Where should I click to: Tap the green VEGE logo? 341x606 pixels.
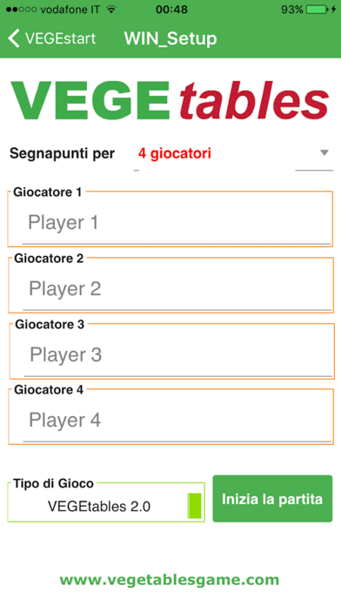(x=90, y=100)
